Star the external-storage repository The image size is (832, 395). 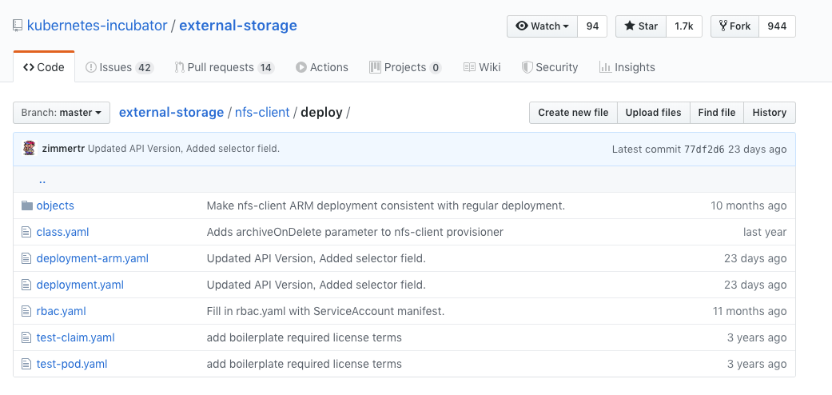(x=641, y=26)
